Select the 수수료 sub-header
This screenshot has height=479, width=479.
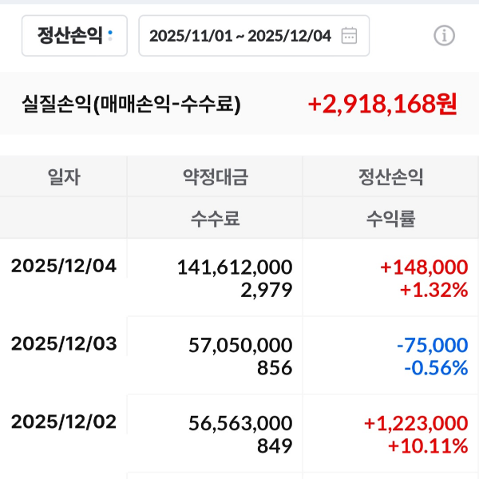coord(216,218)
